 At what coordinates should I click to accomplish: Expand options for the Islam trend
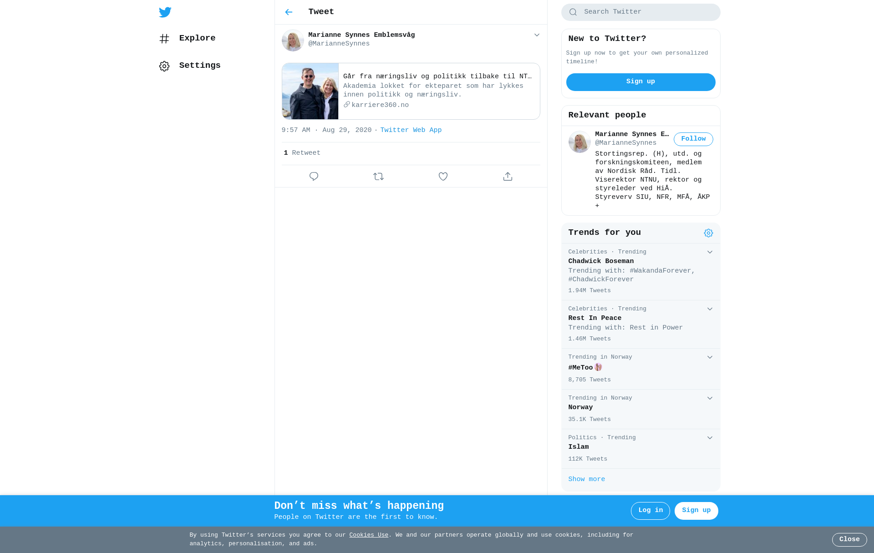pos(710,438)
